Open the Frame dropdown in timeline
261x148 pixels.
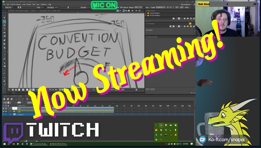coord(30,103)
